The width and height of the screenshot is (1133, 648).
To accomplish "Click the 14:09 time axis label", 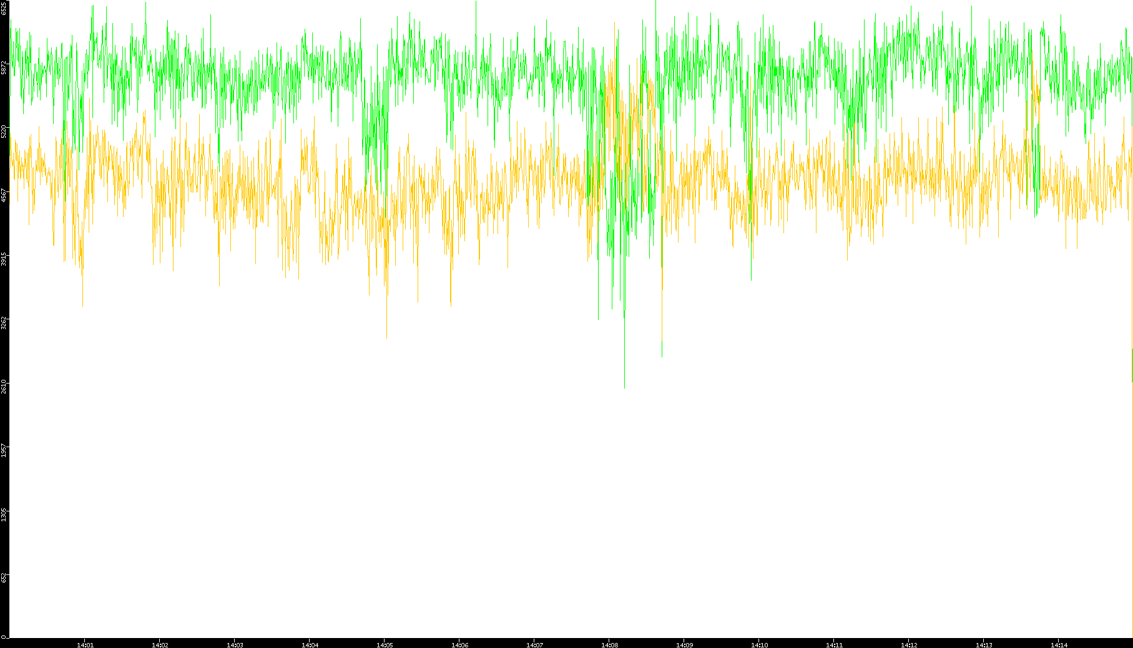I will [x=684, y=645].
